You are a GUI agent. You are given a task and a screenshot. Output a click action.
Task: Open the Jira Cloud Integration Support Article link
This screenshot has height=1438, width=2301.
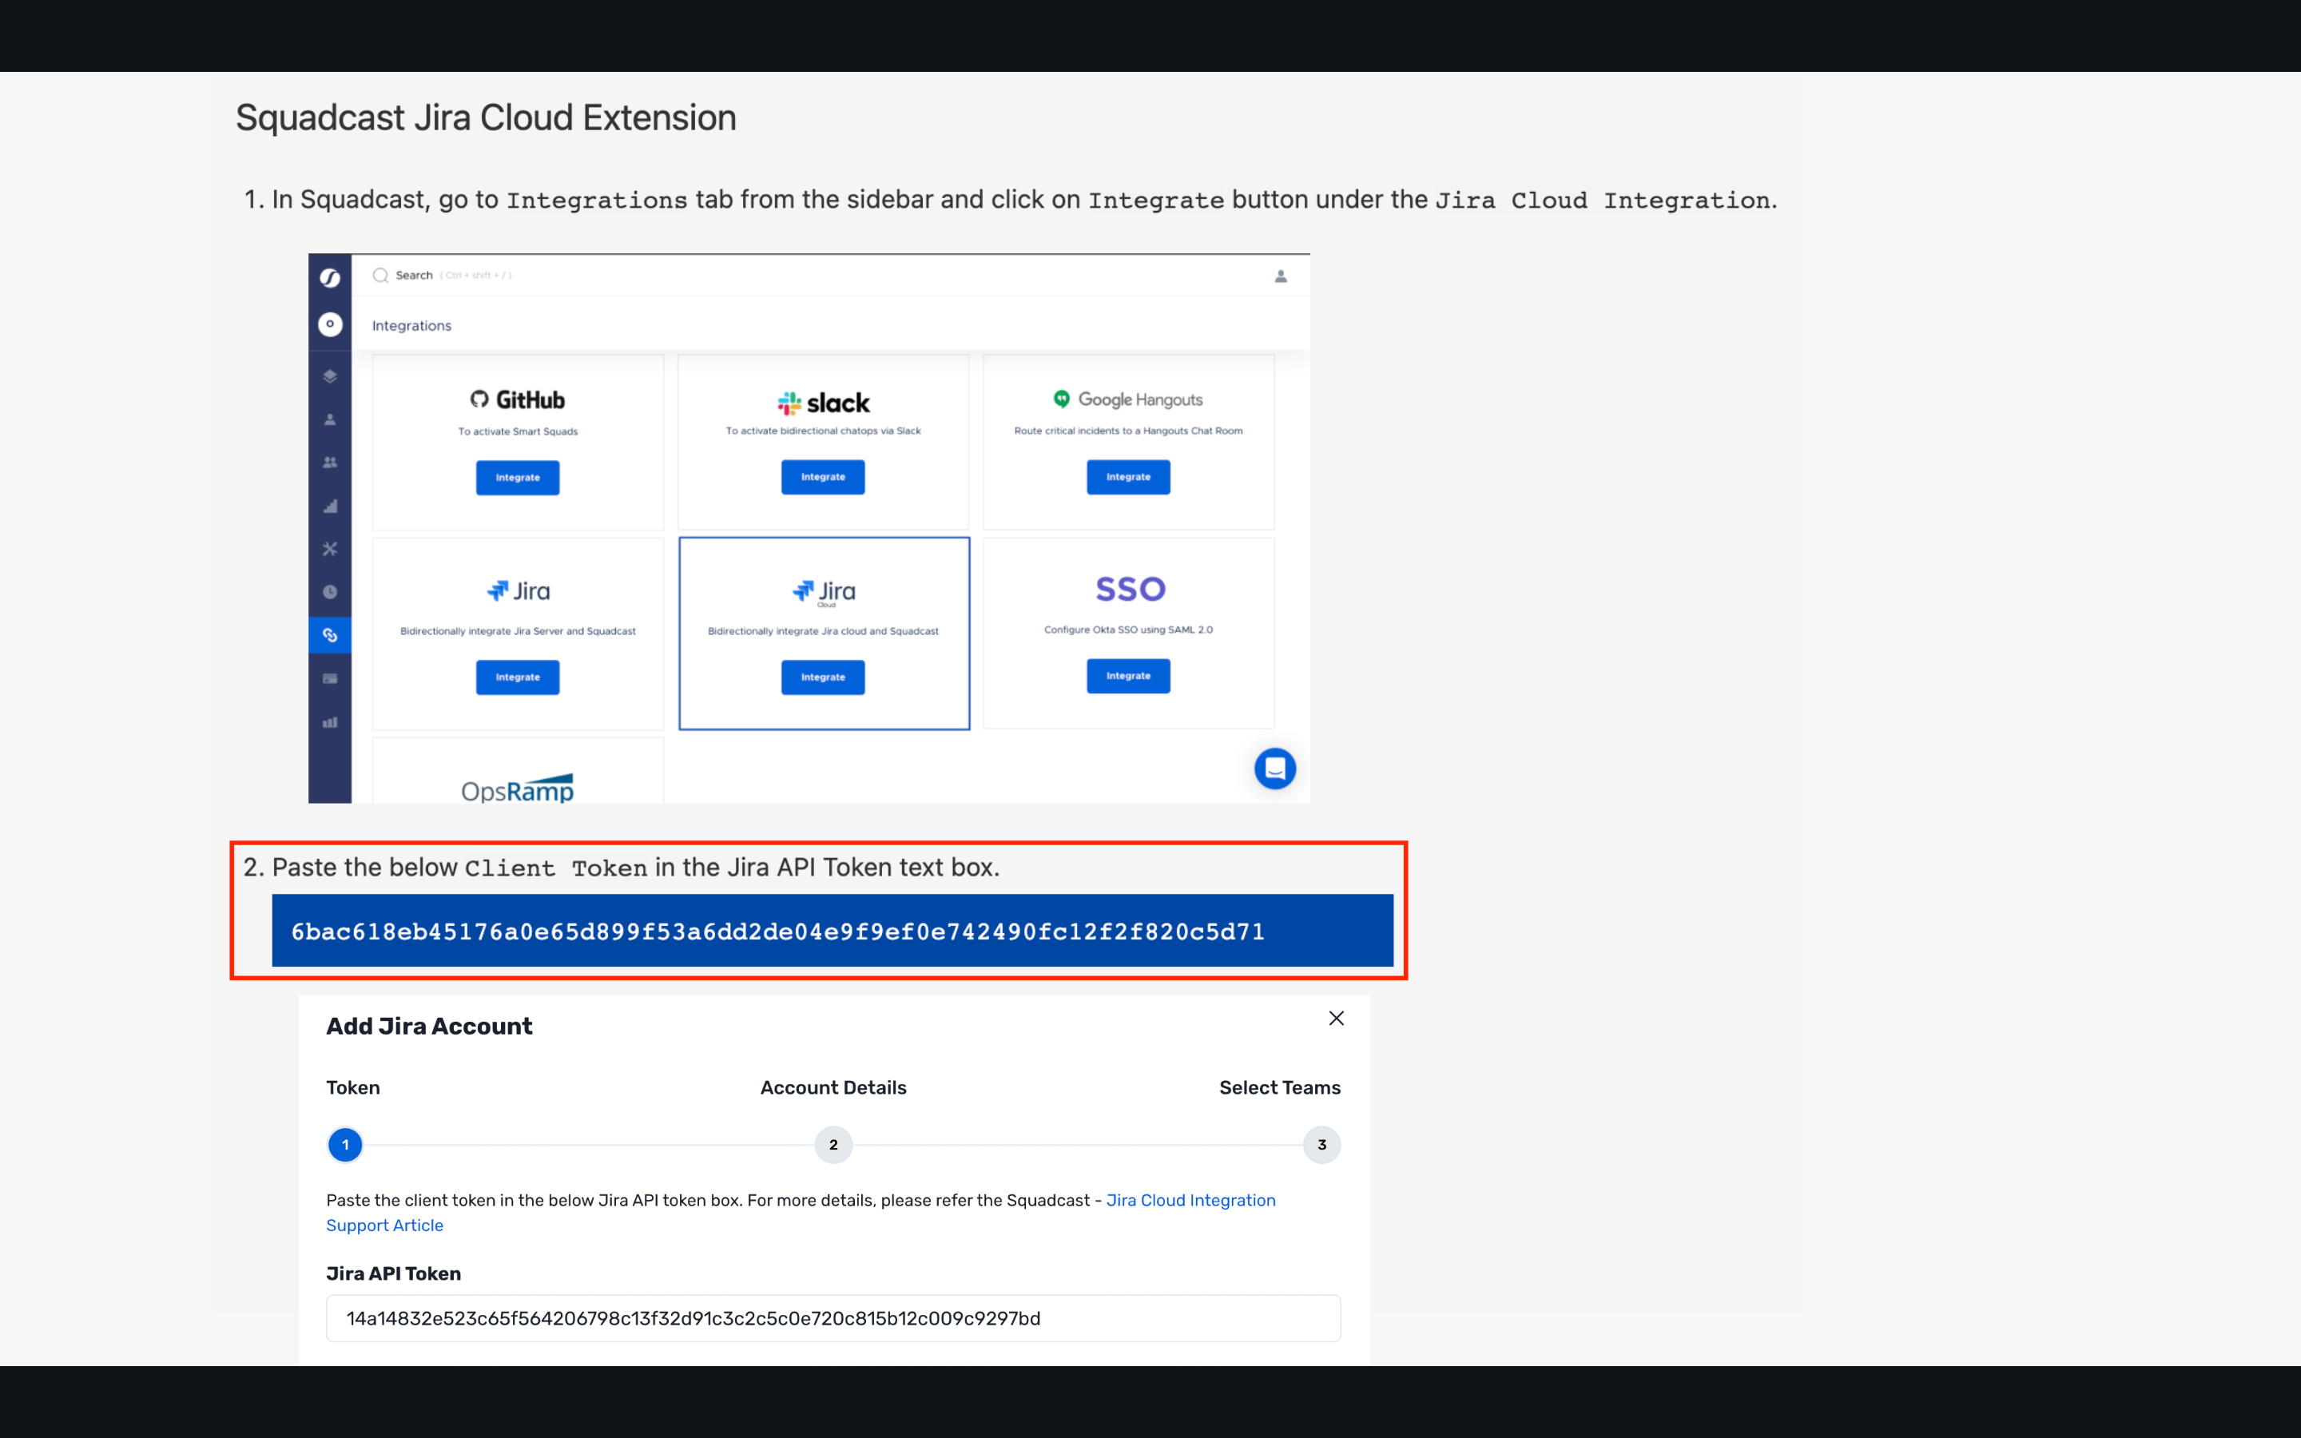1190,1199
